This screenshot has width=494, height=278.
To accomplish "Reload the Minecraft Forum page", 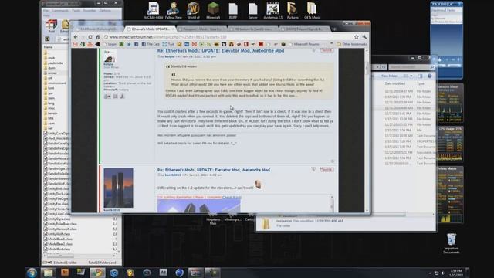I will point(90,37).
